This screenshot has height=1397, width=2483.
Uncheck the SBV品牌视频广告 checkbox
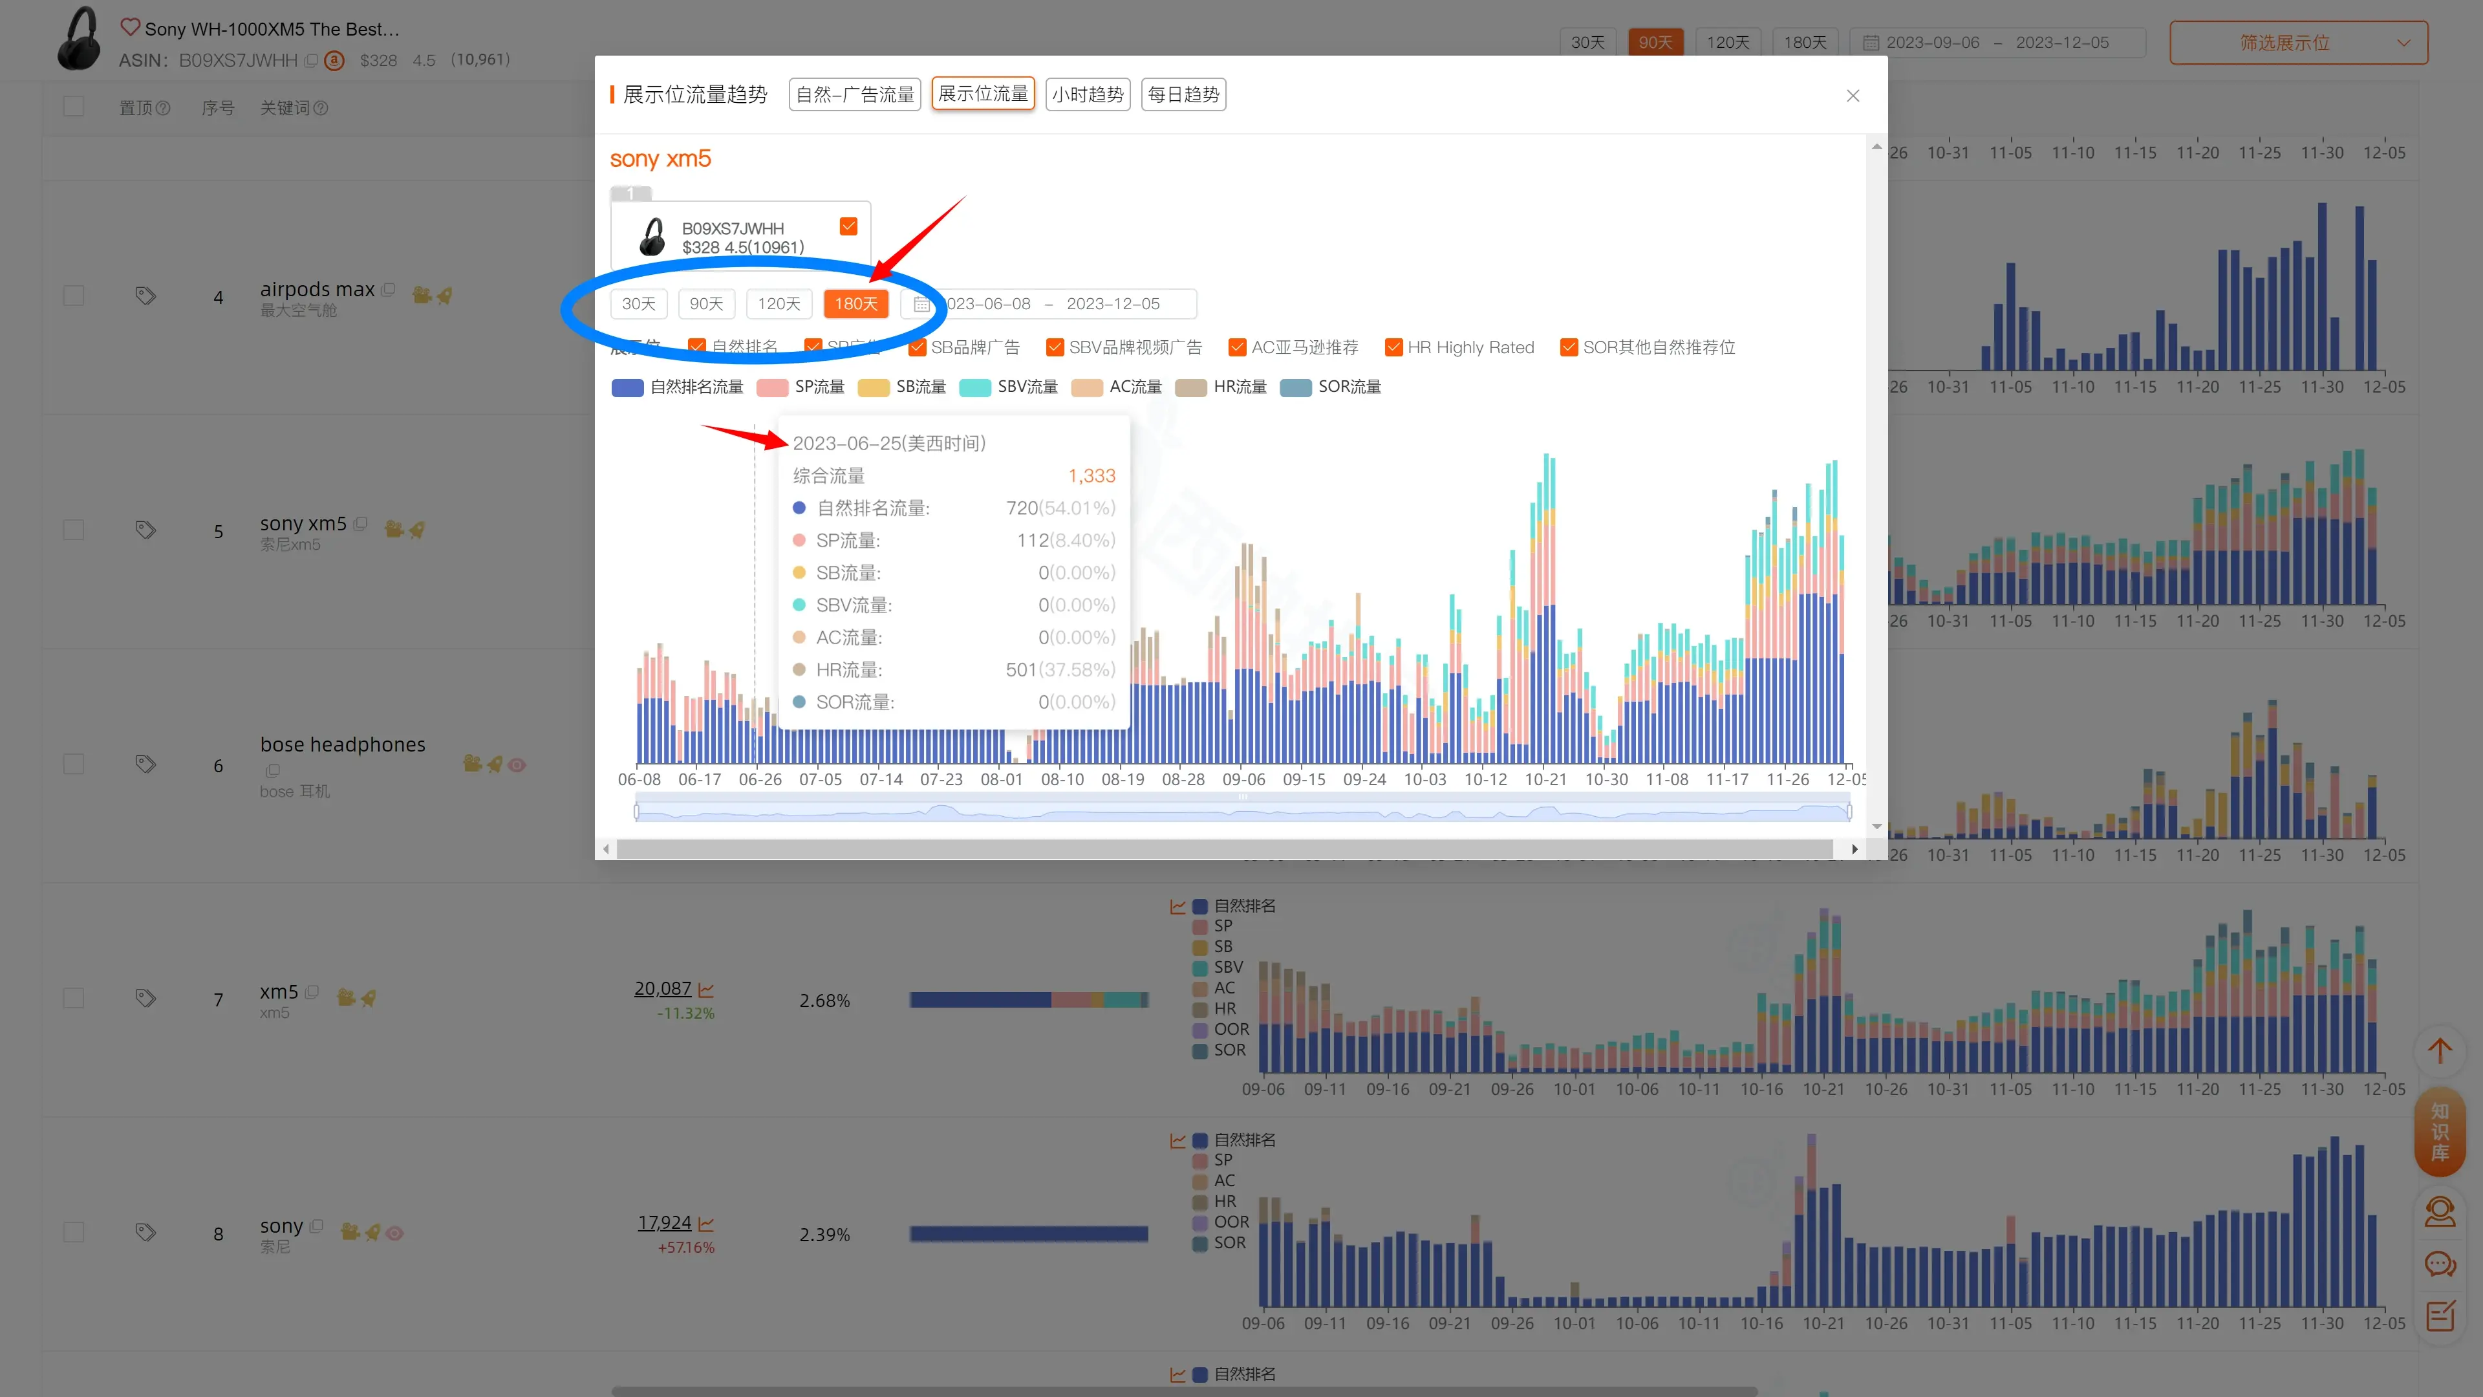point(1055,347)
